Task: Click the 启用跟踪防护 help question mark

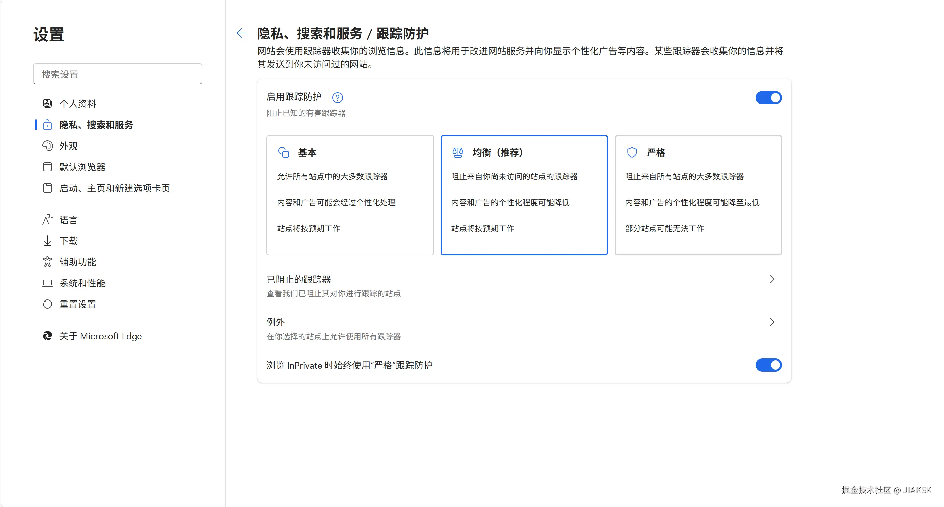Action: pyautogui.click(x=338, y=98)
